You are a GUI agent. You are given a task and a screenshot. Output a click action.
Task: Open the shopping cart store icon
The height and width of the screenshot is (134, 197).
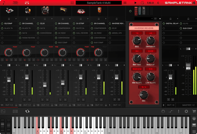coord(194,111)
